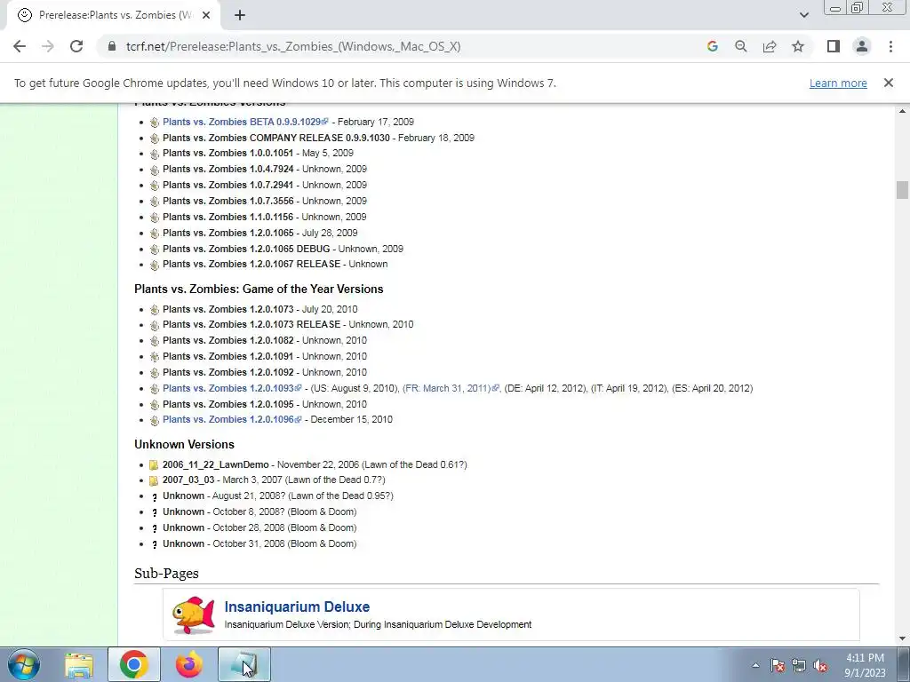Share this page via share icon
Image resolution: width=910 pixels, height=682 pixels.
tap(770, 46)
